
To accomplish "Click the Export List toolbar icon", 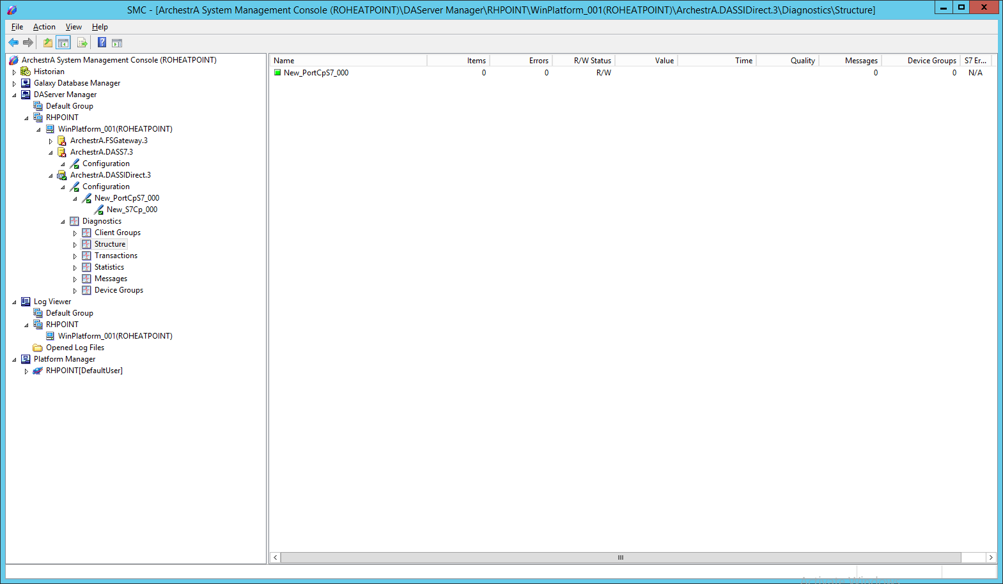I will click(x=82, y=43).
